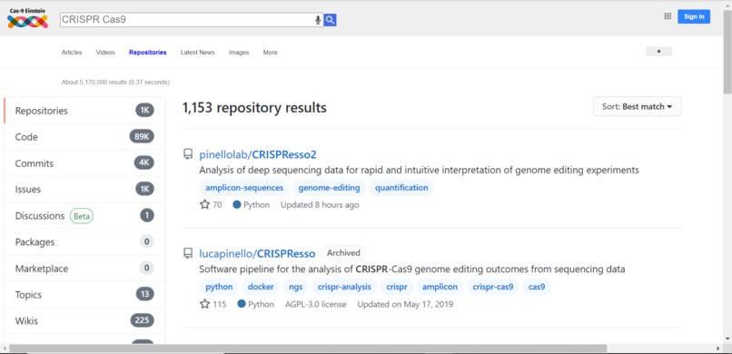Click the star icon showing 70

204,204
